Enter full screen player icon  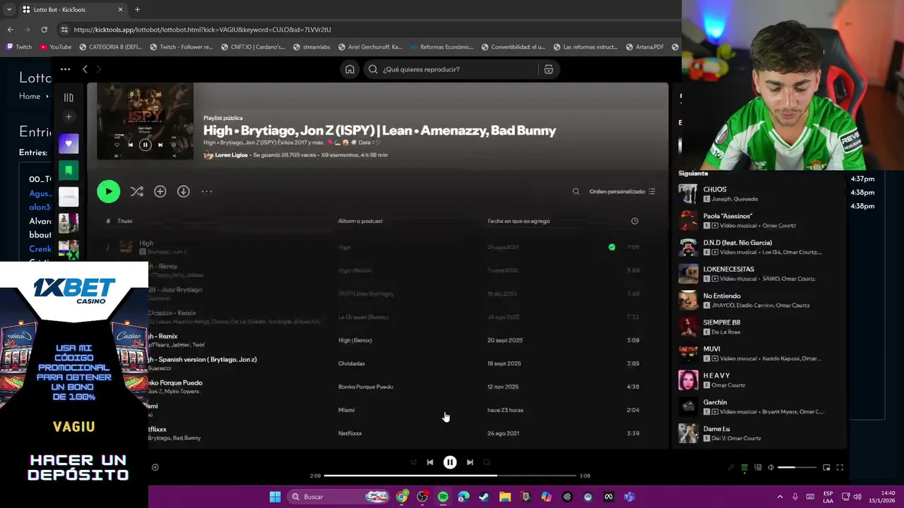(x=840, y=467)
